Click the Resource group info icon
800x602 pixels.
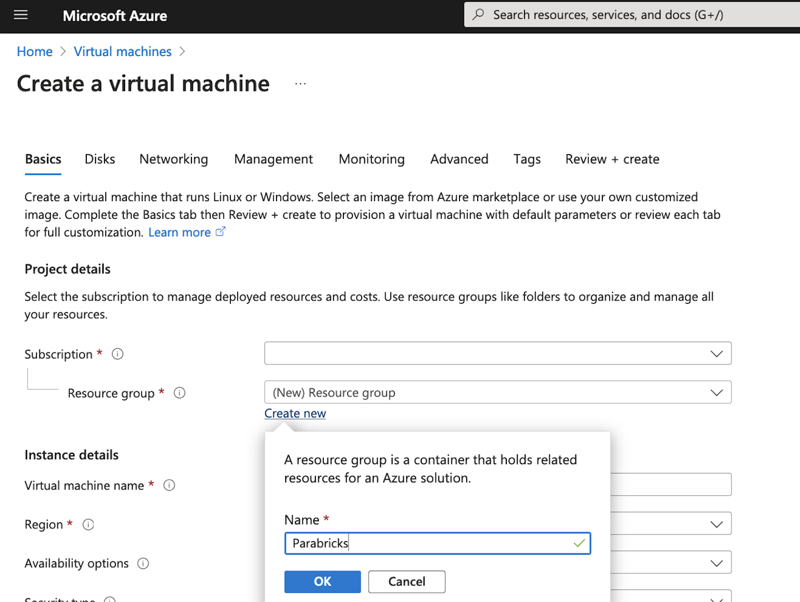click(179, 393)
